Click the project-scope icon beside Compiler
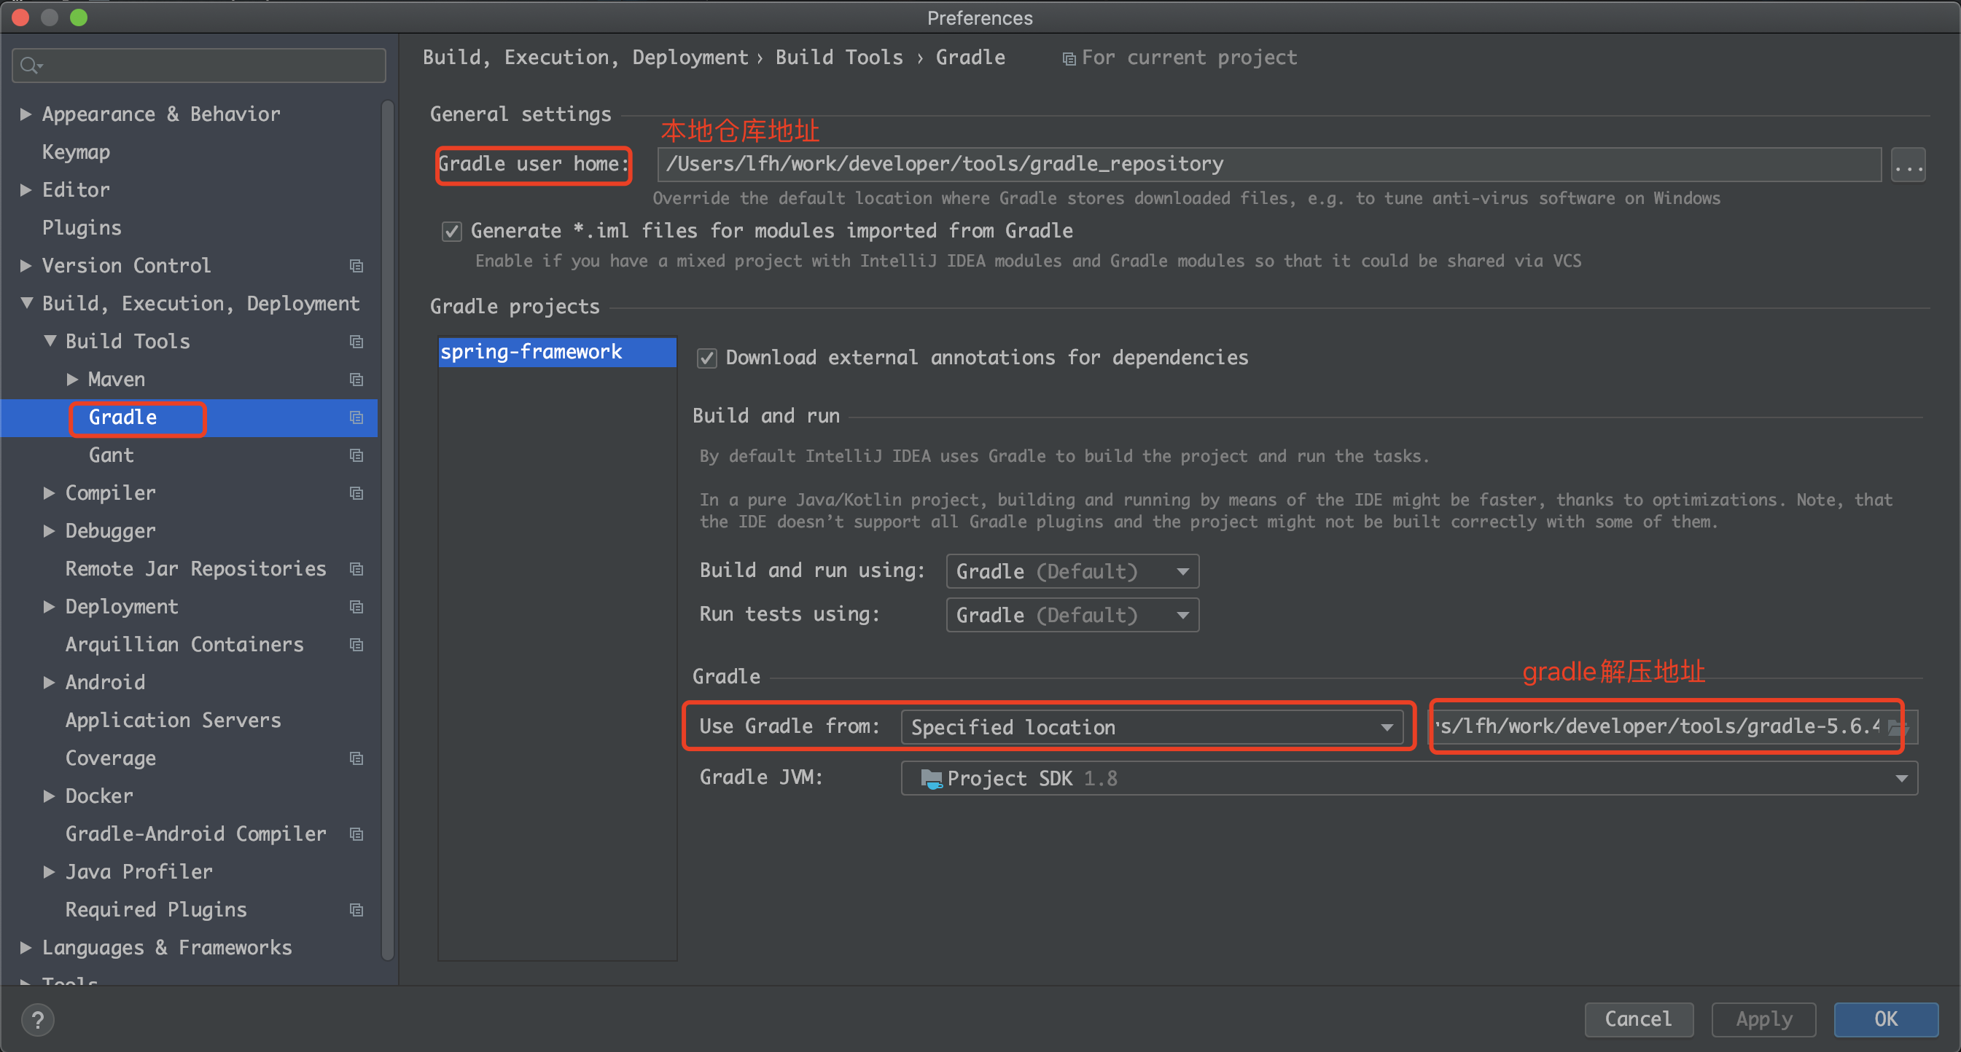1961x1052 pixels. [356, 493]
